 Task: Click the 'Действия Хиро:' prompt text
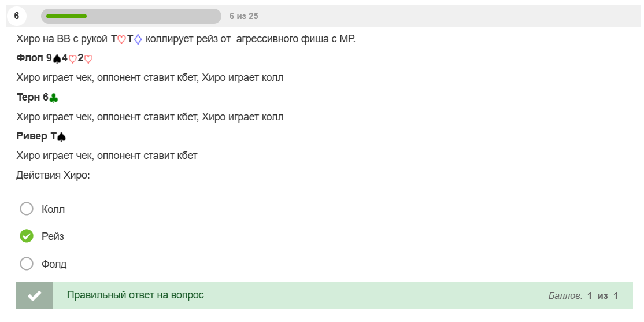(x=53, y=175)
